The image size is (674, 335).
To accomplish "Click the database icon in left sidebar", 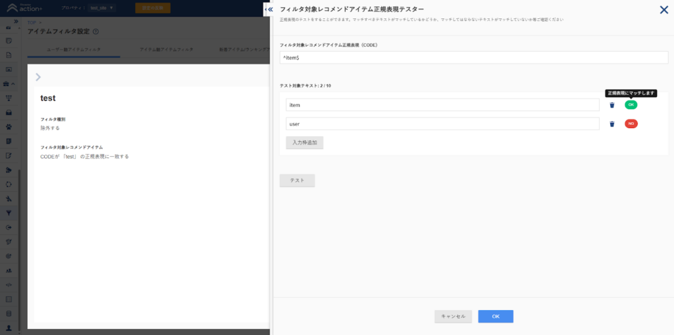I will pos(9,313).
